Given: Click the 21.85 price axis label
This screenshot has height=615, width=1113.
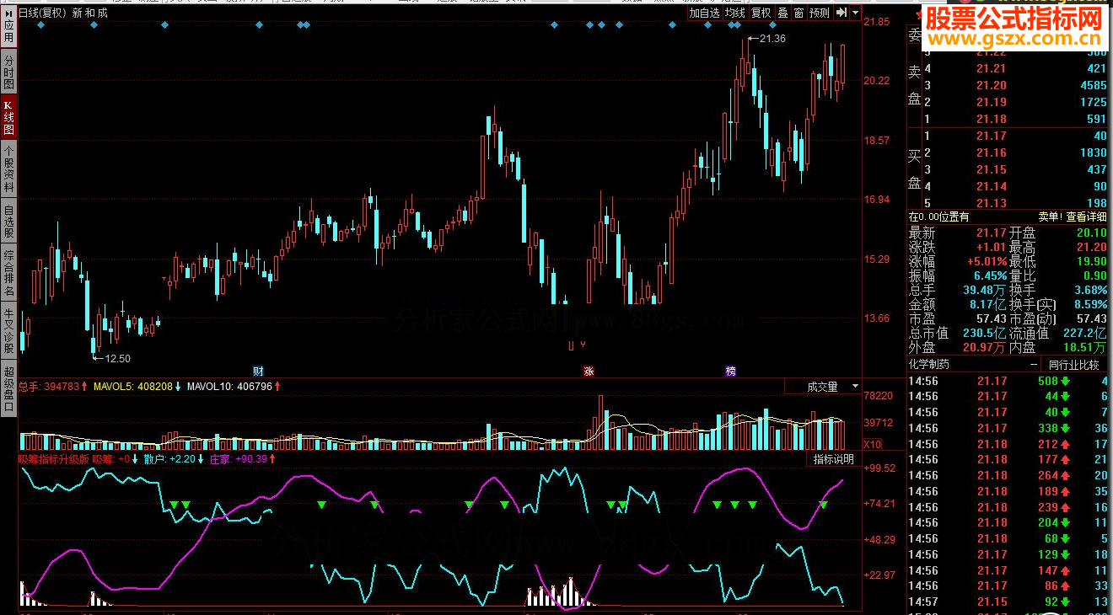Looking at the screenshot, I should (x=878, y=21).
